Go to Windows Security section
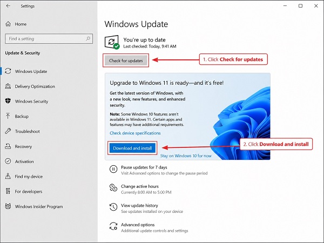Viewport: 324px width, 243px height. point(31,102)
